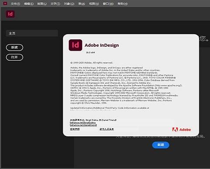Open the 文字(T) menu
This screenshot has width=210, height=169.
tap(55, 3)
